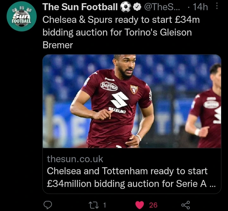The height and width of the screenshot is (211, 228).
Task: Click the reply speech bubble icon
Action: (x=47, y=205)
